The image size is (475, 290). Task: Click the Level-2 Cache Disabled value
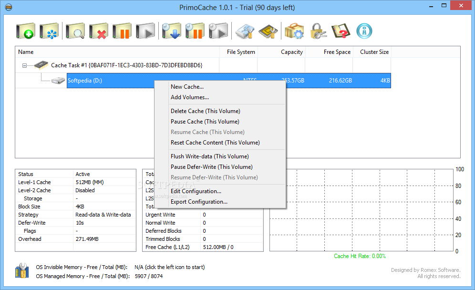pyautogui.click(x=85, y=190)
